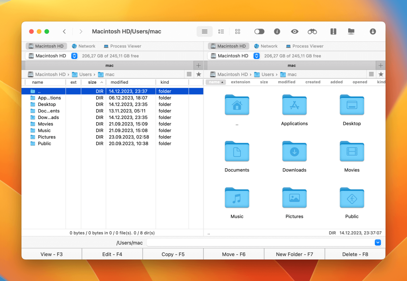The width and height of the screenshot is (407, 281).
Task: Toggle the hidden files switch
Action: tap(259, 31)
